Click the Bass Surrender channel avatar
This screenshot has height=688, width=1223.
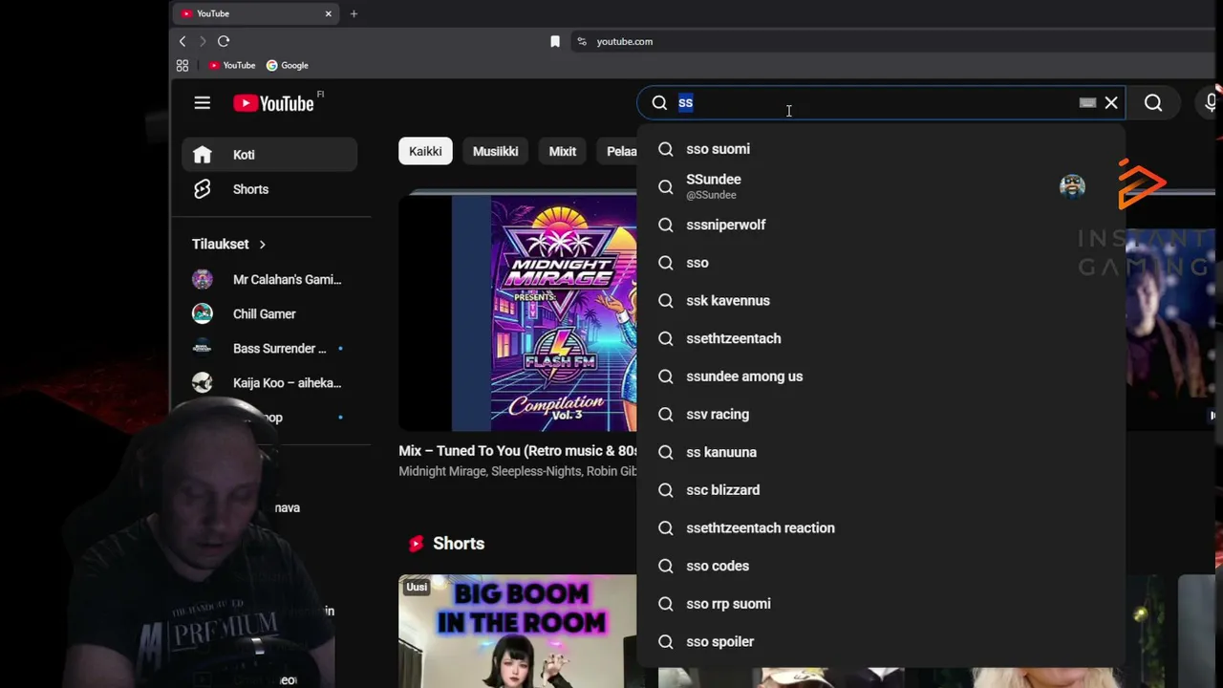click(203, 348)
